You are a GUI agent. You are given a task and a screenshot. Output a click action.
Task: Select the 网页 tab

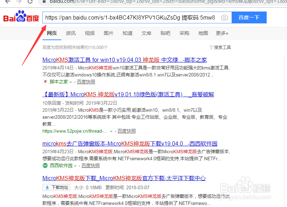pyautogui.click(x=52, y=33)
